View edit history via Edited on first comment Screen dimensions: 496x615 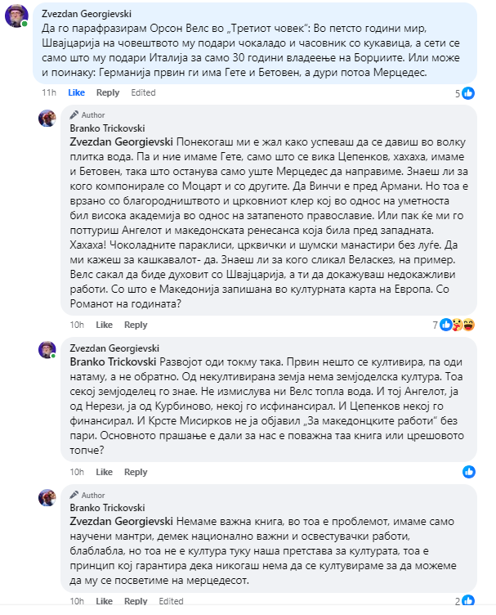143,92
